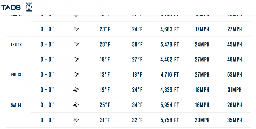This screenshot has width=256, height=129.
Task: Click the 5,954 FT freezing level value
Action: pyautogui.click(x=170, y=105)
